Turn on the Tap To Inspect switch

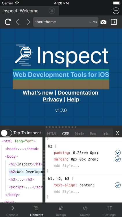[x=6, y=133]
